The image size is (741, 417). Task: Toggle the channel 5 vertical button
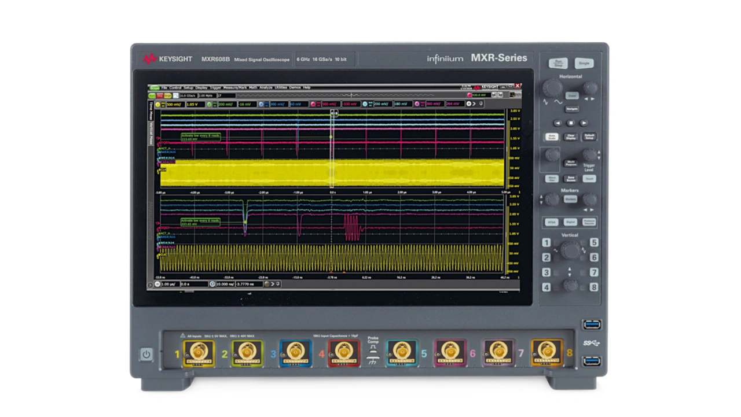(x=594, y=243)
